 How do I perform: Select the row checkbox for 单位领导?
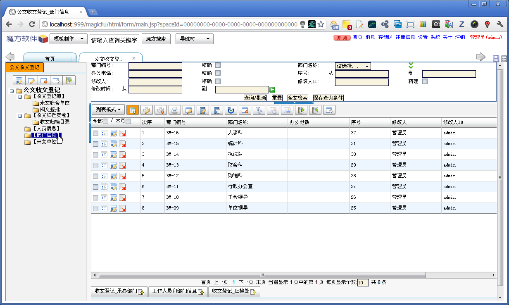tap(95, 208)
